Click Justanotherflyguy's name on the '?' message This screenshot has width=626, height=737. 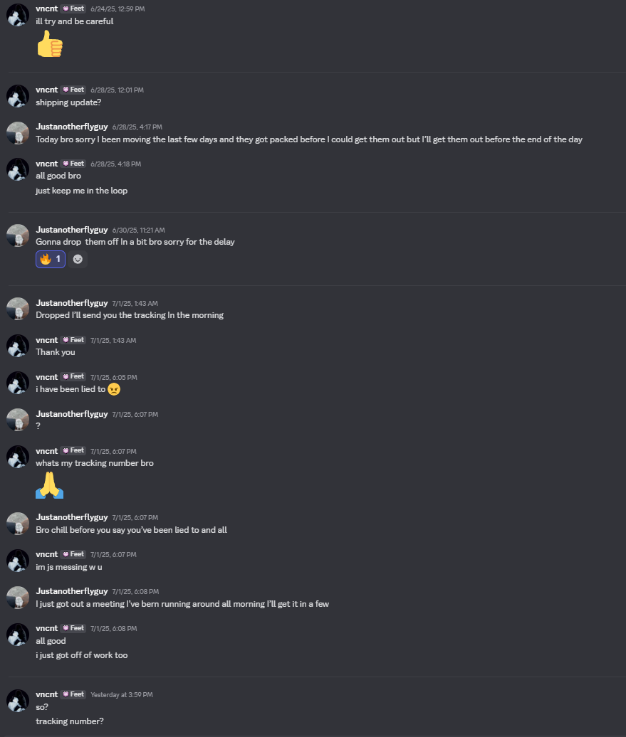click(x=71, y=414)
